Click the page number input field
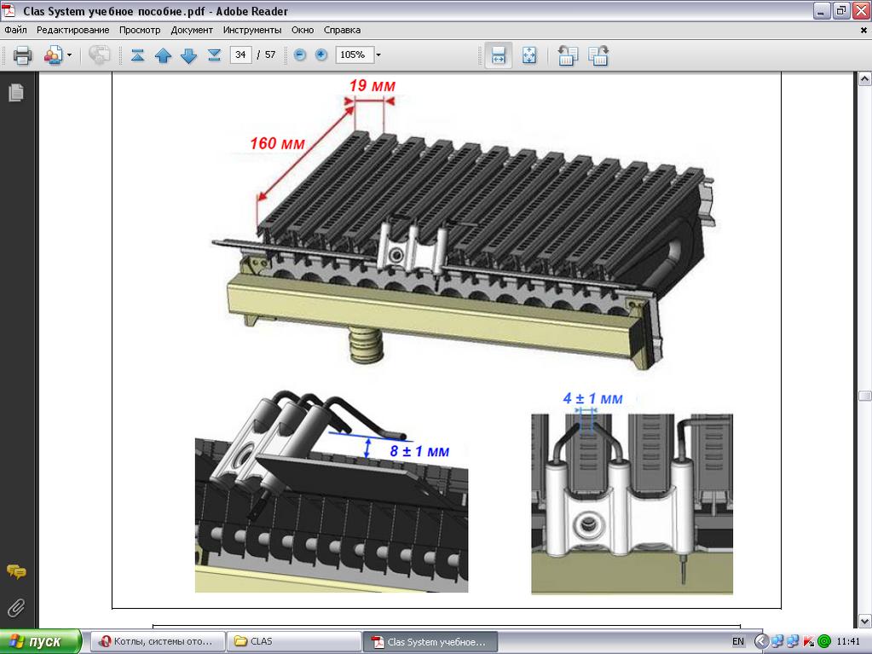The height and width of the screenshot is (654, 872). [240, 55]
